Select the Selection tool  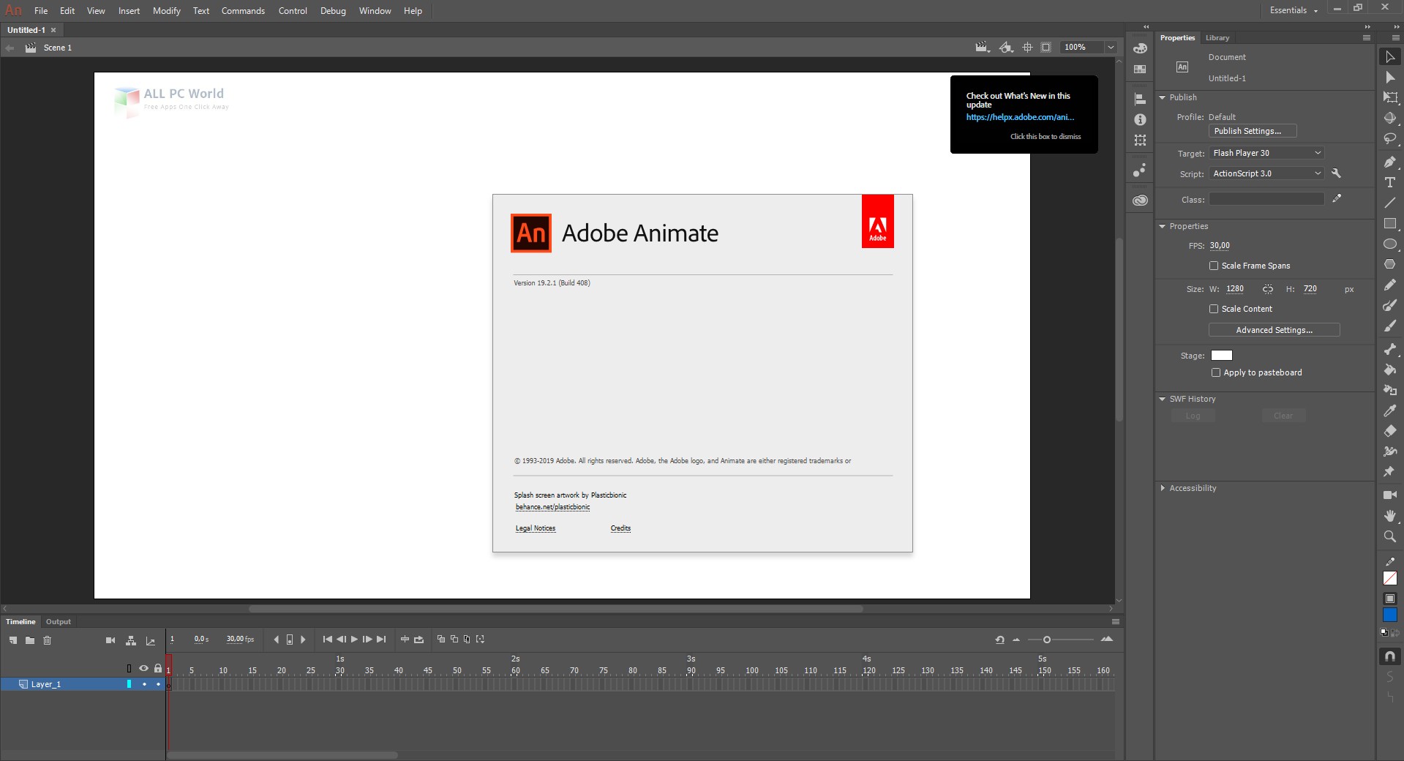coord(1389,57)
